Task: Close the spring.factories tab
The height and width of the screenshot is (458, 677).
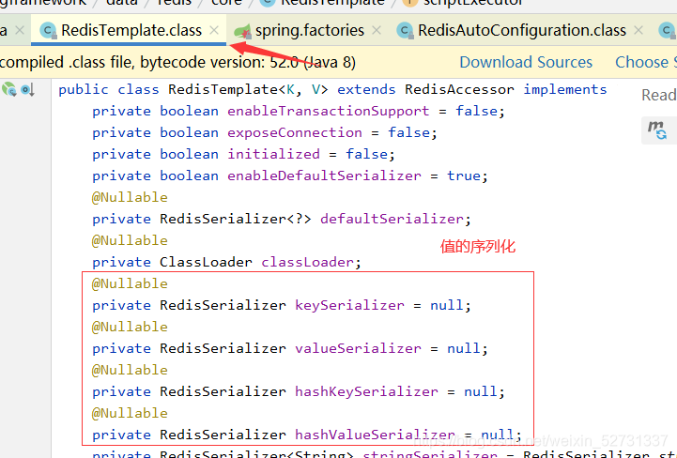Action: (377, 30)
